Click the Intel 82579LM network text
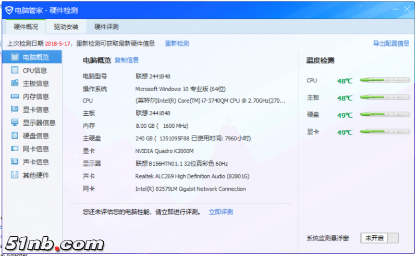Image resolution: width=417 pixels, height=256 pixels. point(190,189)
